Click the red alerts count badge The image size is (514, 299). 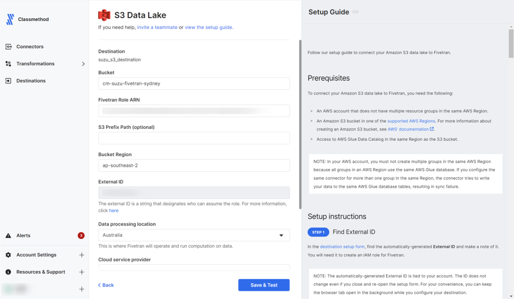click(81, 235)
